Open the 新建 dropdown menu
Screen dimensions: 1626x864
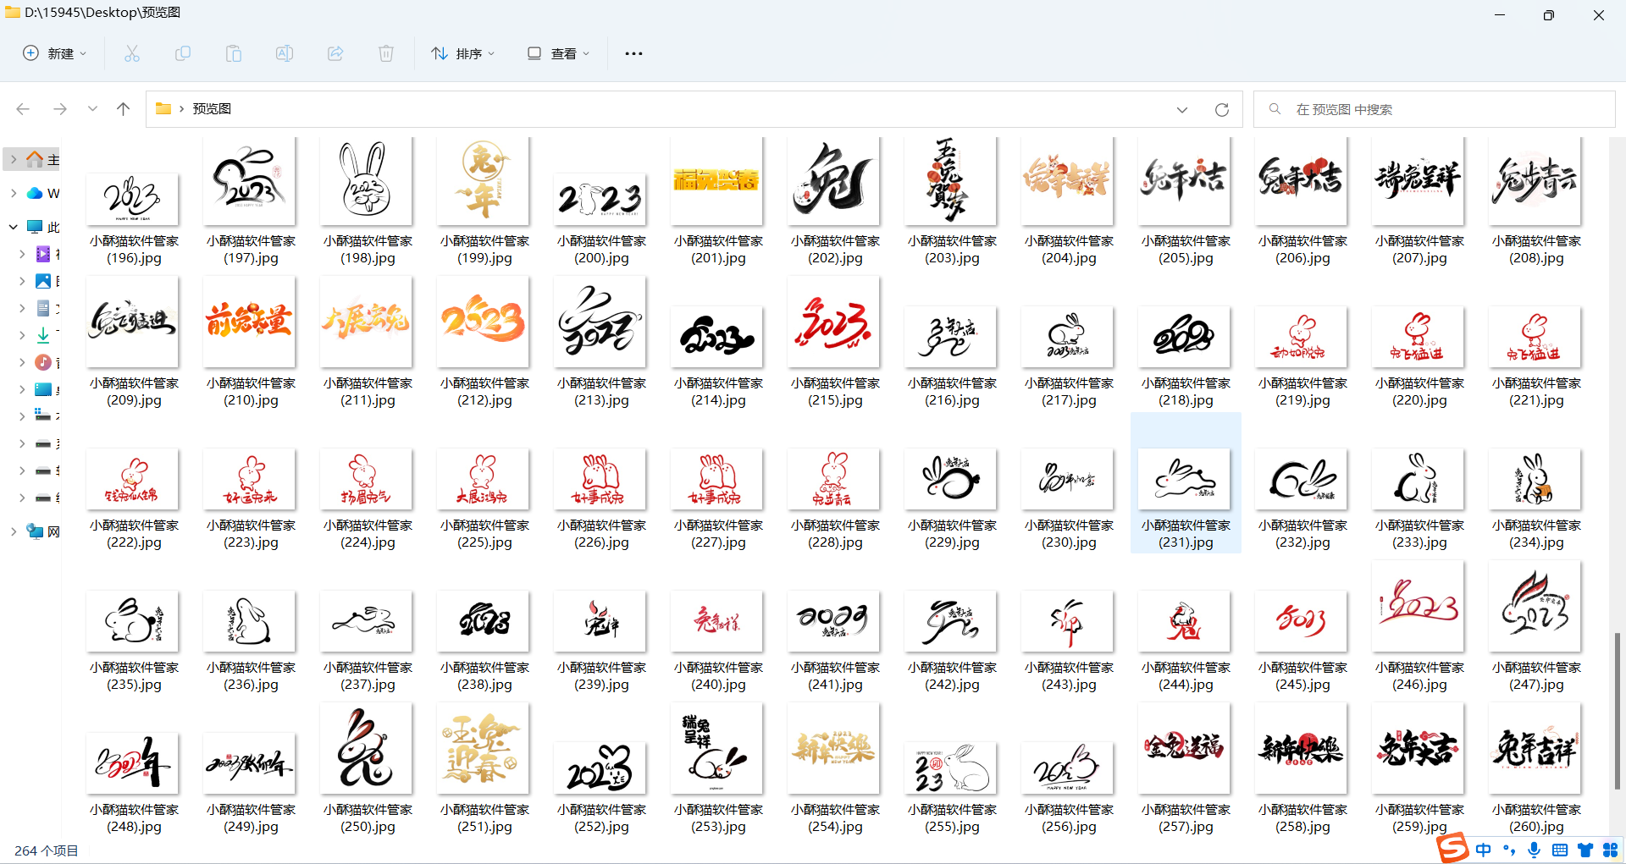(54, 53)
